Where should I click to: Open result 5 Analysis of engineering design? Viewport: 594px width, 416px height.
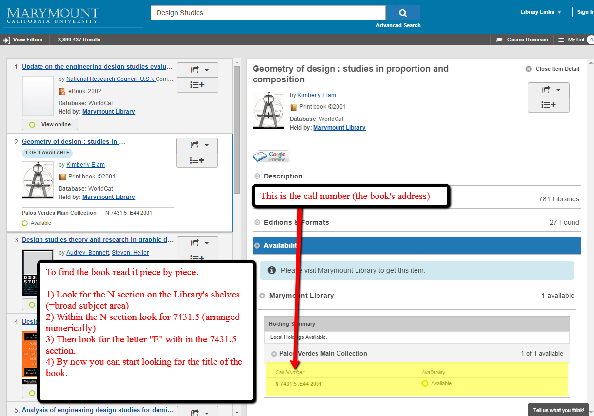tap(98, 410)
